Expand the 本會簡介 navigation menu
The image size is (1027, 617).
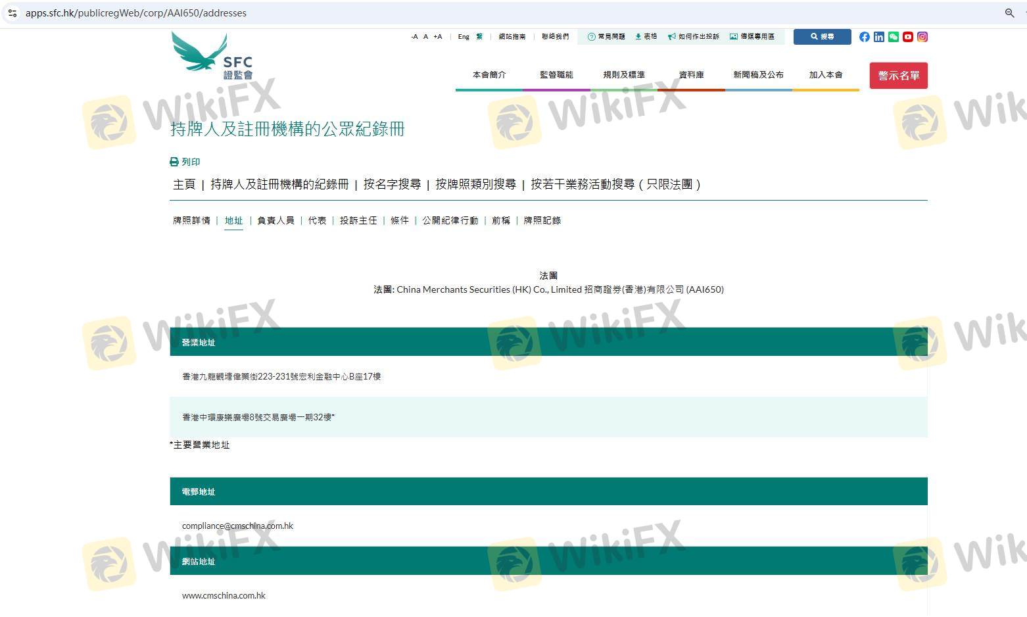[x=489, y=75]
